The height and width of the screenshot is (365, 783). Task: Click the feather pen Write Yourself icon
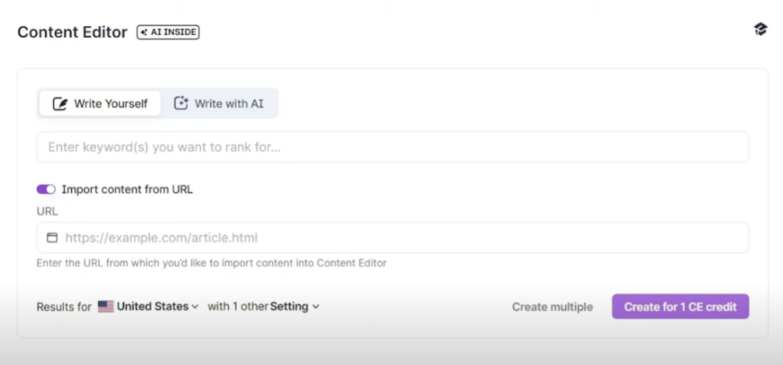pos(60,104)
